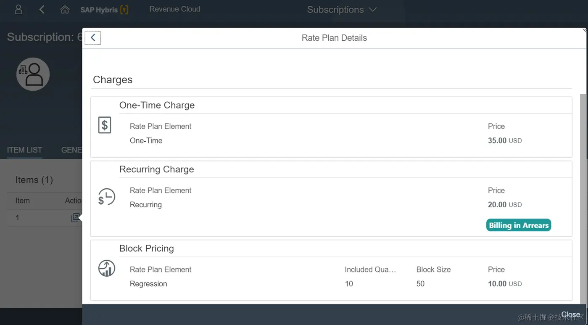Screen dimensions: 588x325
Task: Navigate back in Rate Plan Details dialog
Action: click(x=93, y=38)
